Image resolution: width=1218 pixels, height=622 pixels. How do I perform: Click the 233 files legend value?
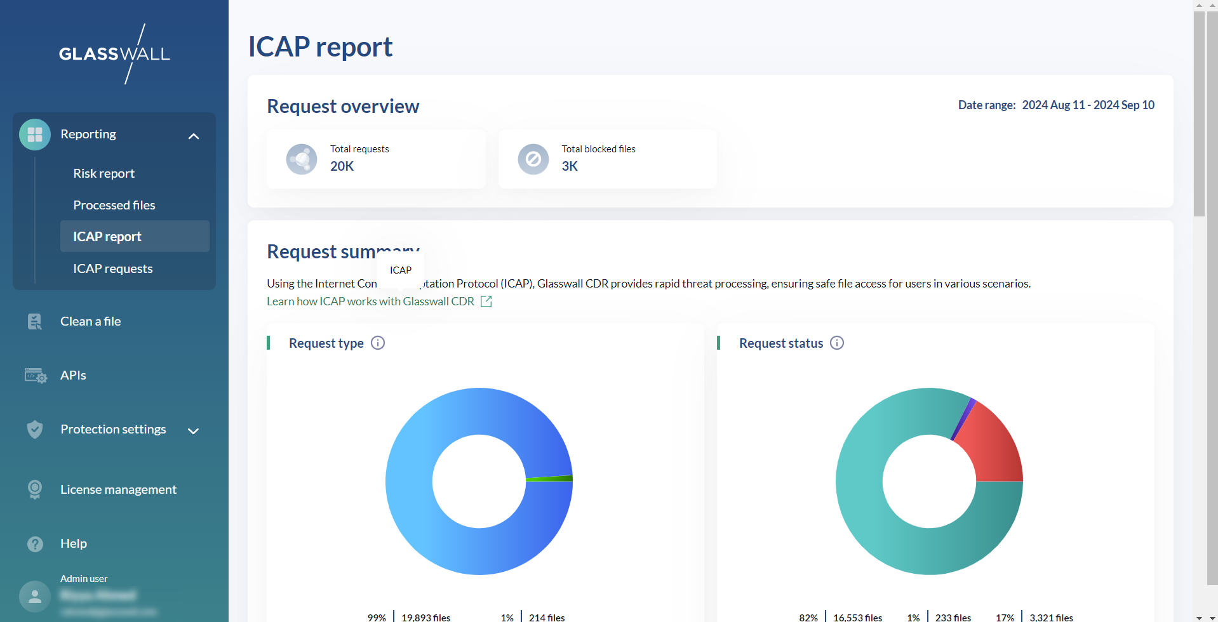[953, 618]
